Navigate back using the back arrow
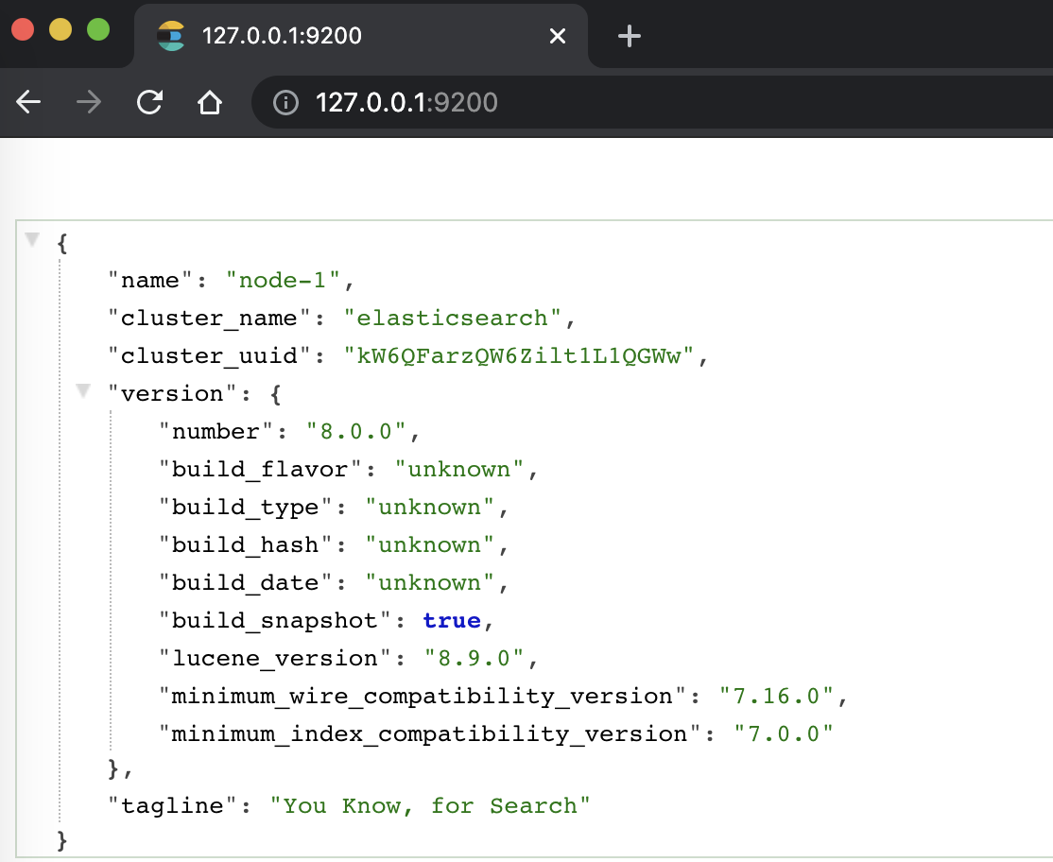1053x862 pixels. 27,103
